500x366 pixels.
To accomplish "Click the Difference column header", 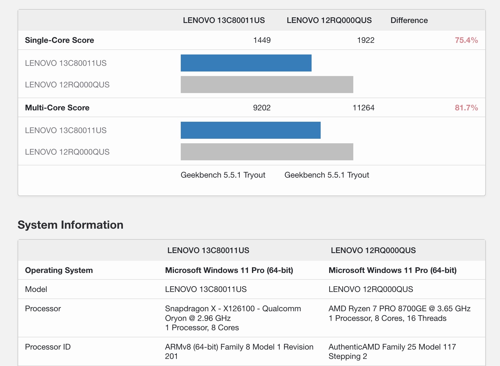I will pyautogui.click(x=409, y=20).
